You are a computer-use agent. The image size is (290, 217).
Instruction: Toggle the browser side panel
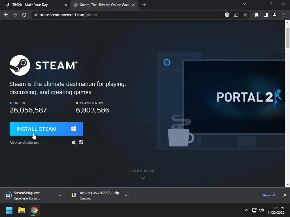tap(266, 15)
